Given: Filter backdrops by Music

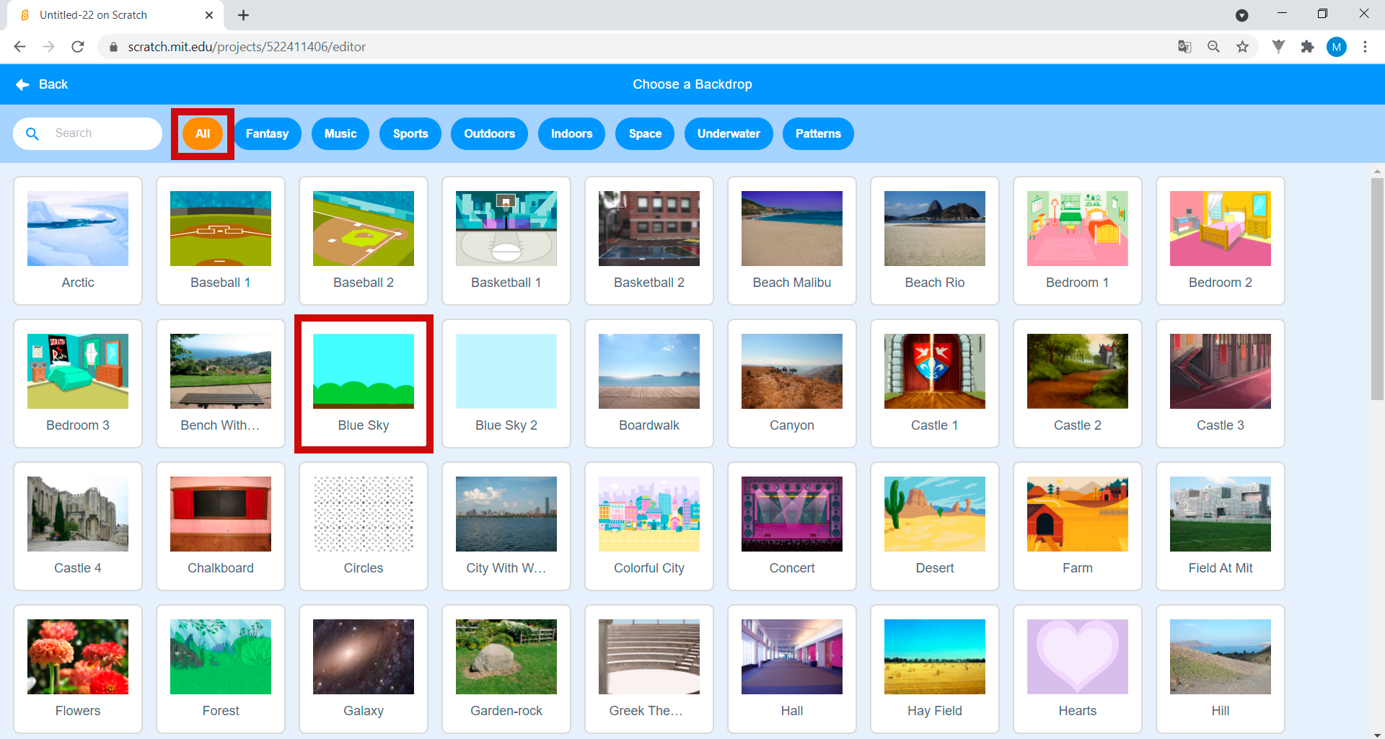Looking at the screenshot, I should pyautogui.click(x=340, y=134).
